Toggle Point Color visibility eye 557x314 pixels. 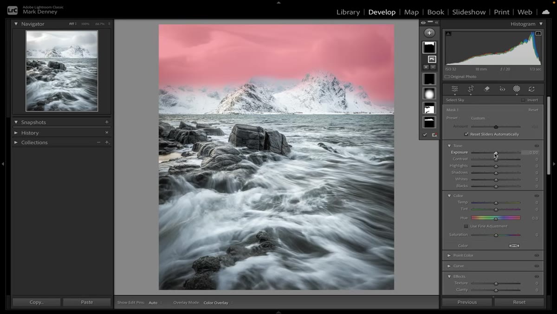pos(537,255)
